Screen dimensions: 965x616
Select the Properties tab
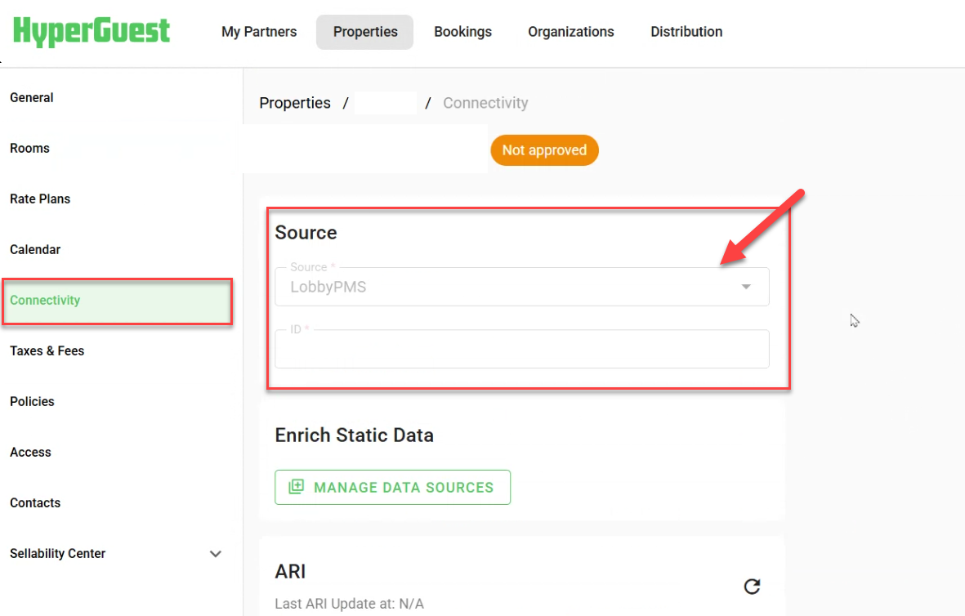coord(365,32)
